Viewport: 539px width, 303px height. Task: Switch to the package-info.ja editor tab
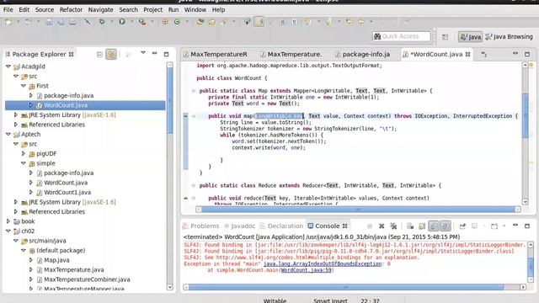pyautogui.click(x=363, y=54)
